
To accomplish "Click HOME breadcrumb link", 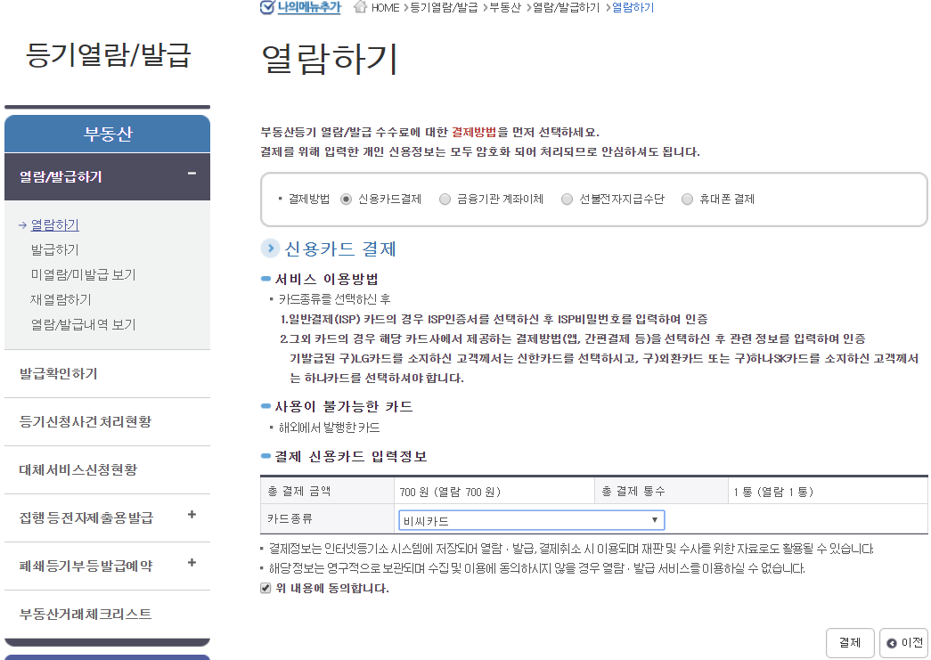I will click(386, 8).
